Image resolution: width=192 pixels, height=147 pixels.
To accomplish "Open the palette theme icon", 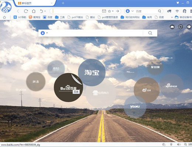I will click(x=189, y=27).
